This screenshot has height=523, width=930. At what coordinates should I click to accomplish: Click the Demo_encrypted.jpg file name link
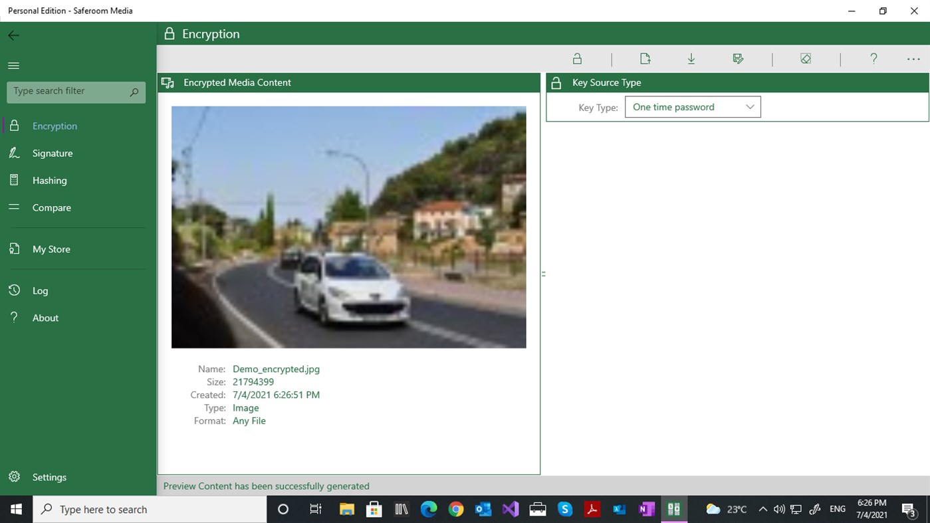276,369
